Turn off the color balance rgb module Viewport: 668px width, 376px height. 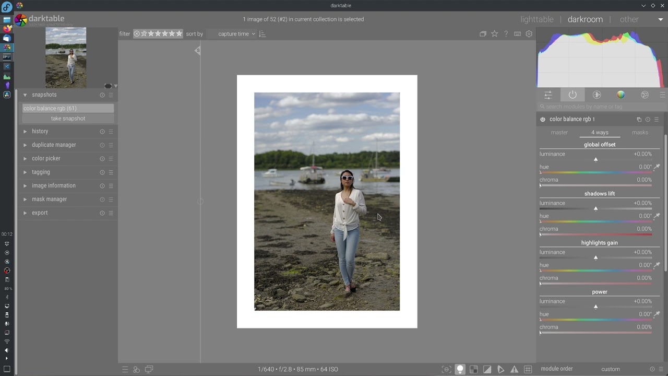point(543,120)
